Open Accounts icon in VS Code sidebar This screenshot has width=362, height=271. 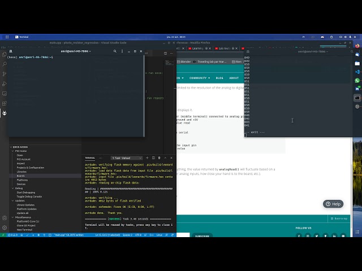(5, 218)
